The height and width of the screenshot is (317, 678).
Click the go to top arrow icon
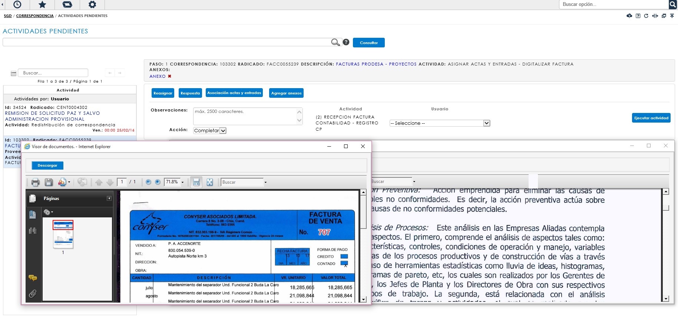coord(672,16)
